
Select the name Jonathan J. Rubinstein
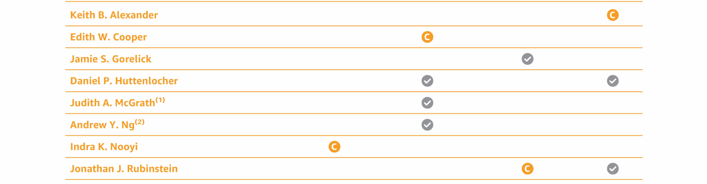pos(124,169)
